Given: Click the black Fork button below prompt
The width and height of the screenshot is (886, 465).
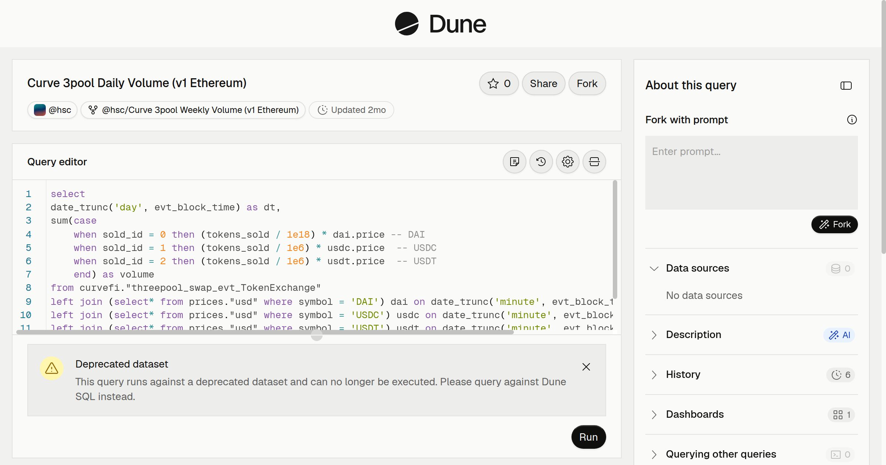Looking at the screenshot, I should (834, 224).
